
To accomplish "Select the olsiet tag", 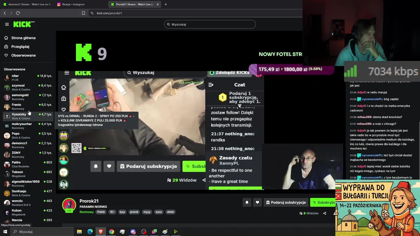I will (x=170, y=212).
